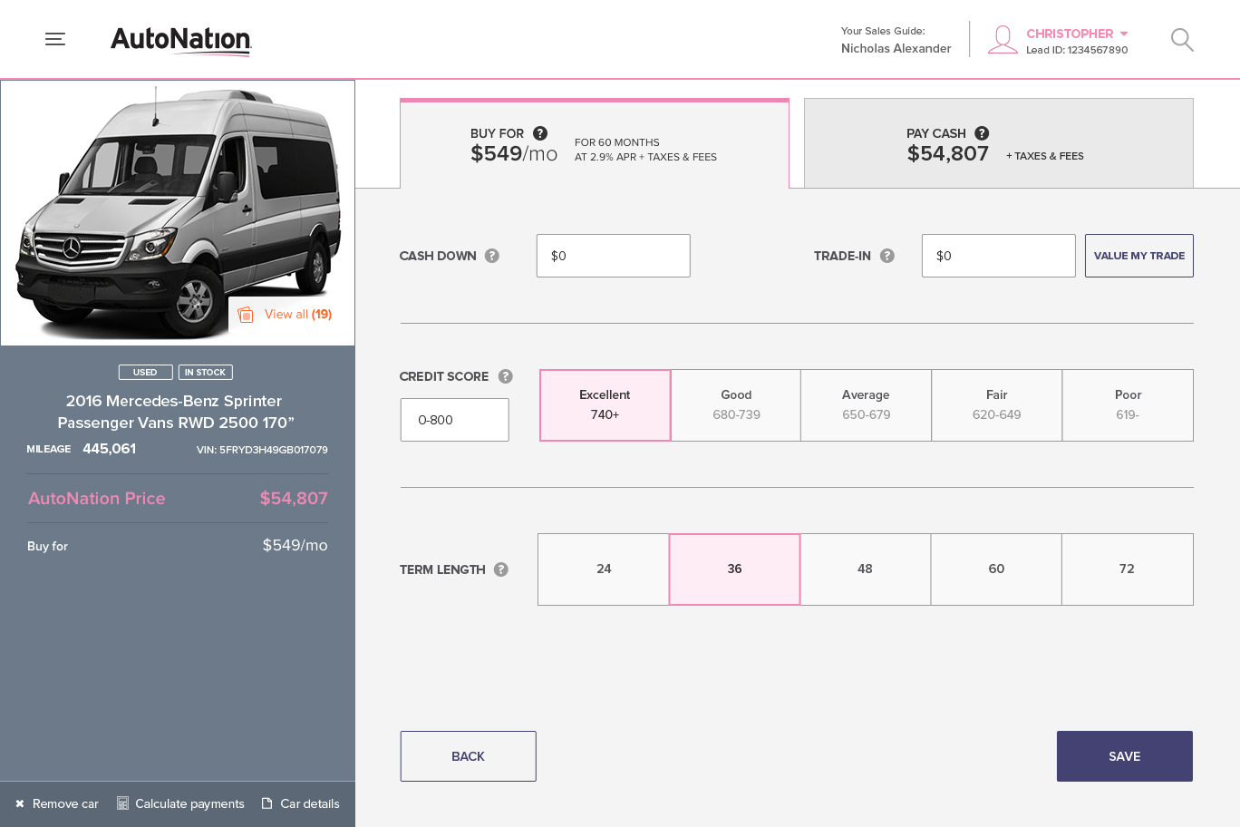Click the photo gallery icon

[246, 315]
